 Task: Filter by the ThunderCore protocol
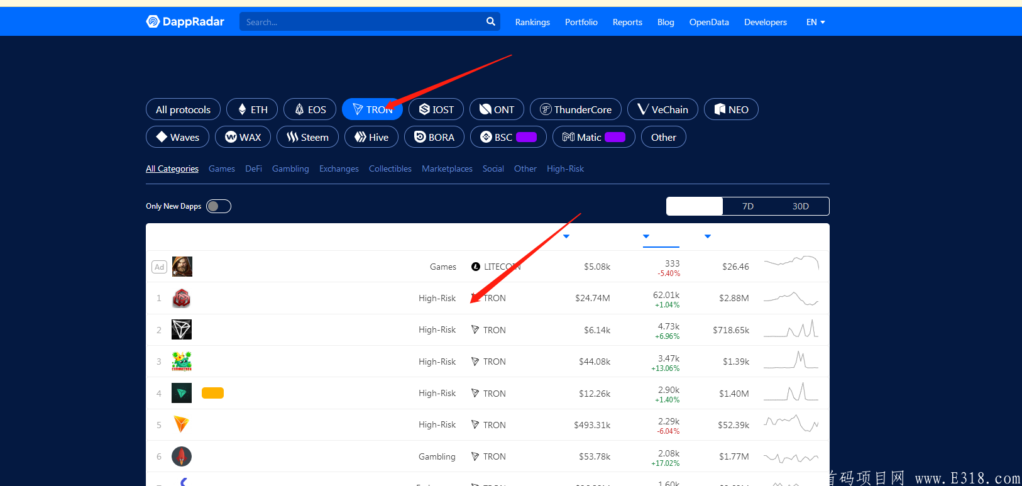(x=576, y=109)
